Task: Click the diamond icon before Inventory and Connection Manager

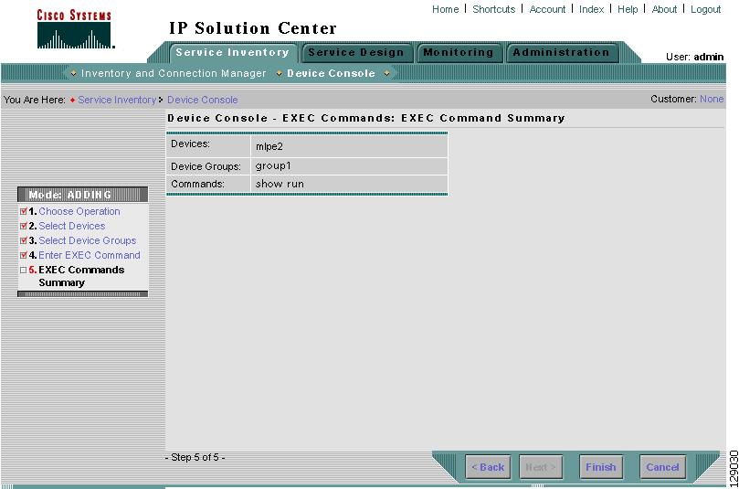Action: 73,73
